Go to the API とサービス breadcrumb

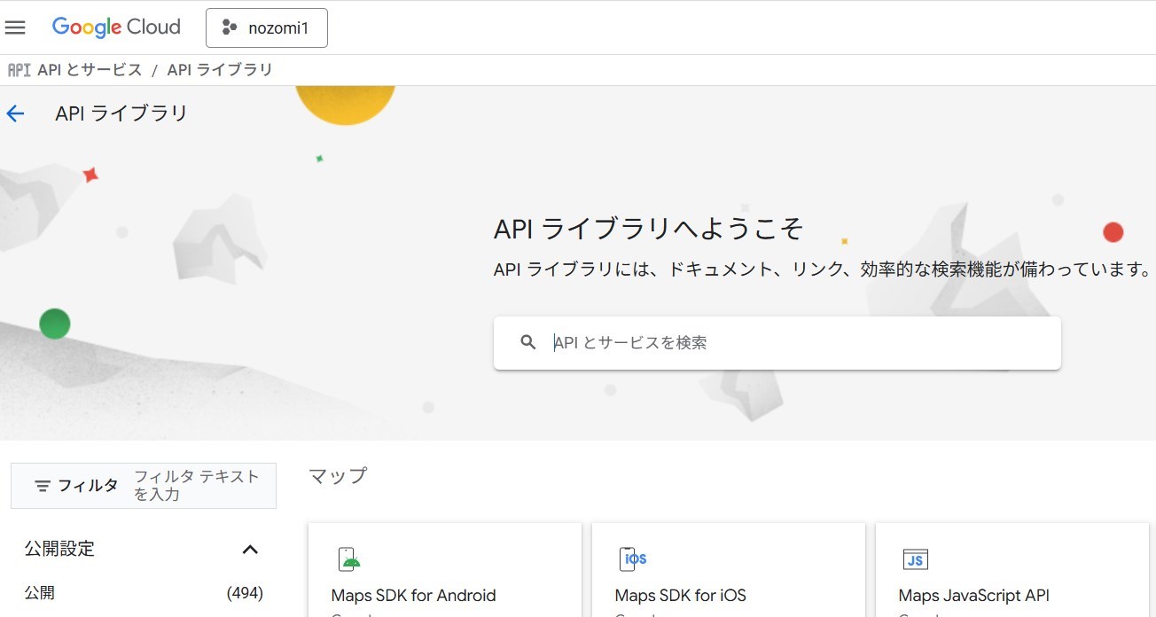point(90,70)
